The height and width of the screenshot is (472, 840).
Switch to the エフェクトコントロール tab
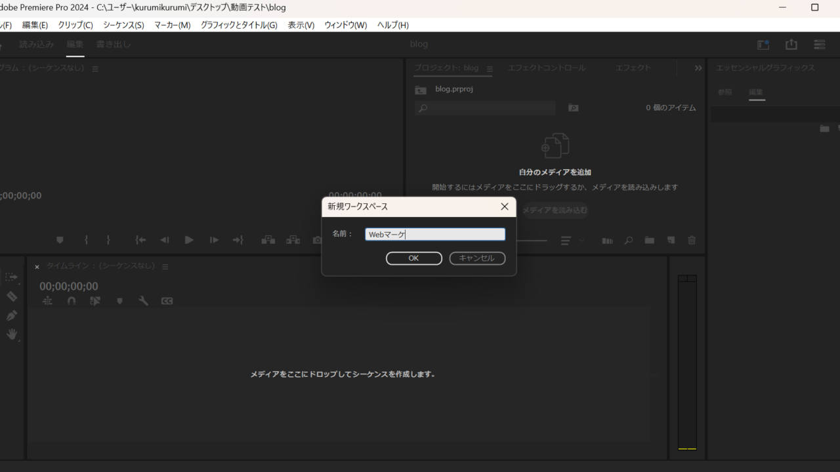(x=547, y=68)
